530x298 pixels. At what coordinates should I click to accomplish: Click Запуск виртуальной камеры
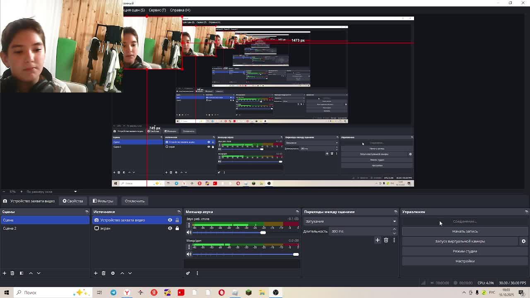click(460, 241)
